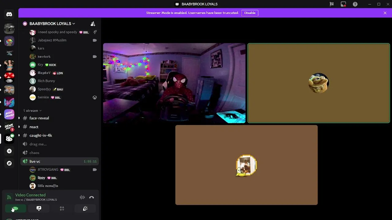
Task: Toggle the camera button off
Action: pyautogui.click(x=15, y=208)
